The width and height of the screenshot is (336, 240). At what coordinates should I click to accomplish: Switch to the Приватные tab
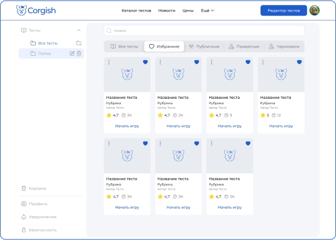click(x=244, y=46)
